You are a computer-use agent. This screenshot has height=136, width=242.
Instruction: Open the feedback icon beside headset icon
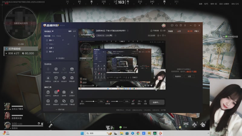click(x=181, y=25)
